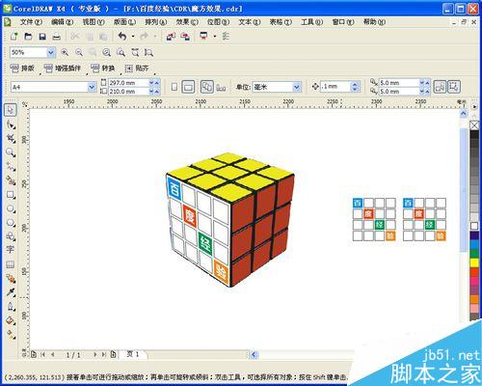Image resolution: width=482 pixels, height=386 pixels.
Task: Click the Open file folder icon
Action: (x=28, y=37)
